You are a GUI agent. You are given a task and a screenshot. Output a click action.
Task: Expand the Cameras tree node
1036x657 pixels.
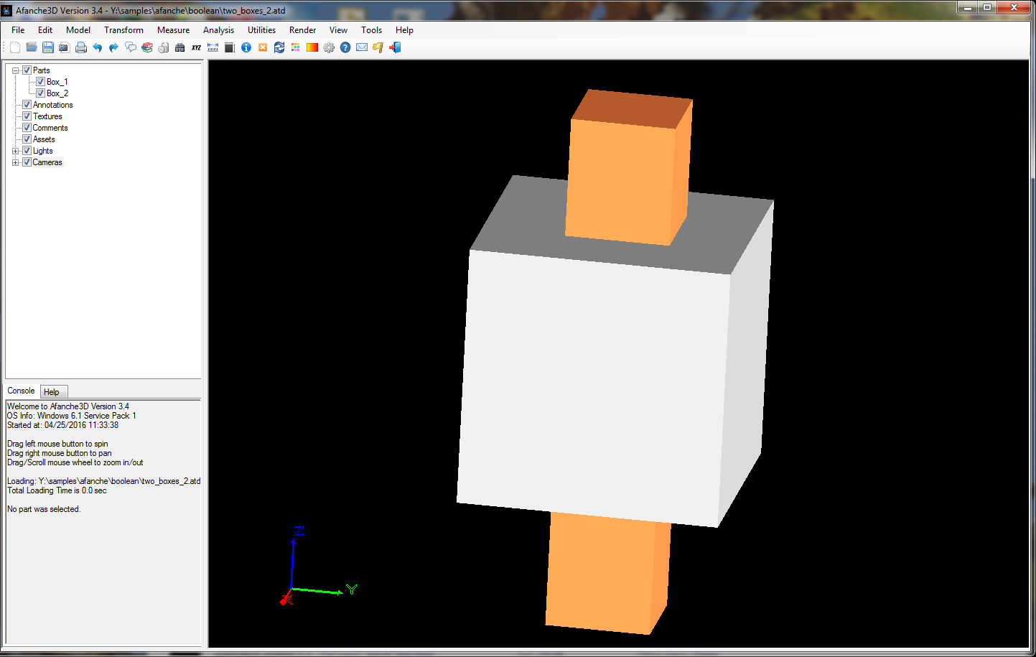15,162
